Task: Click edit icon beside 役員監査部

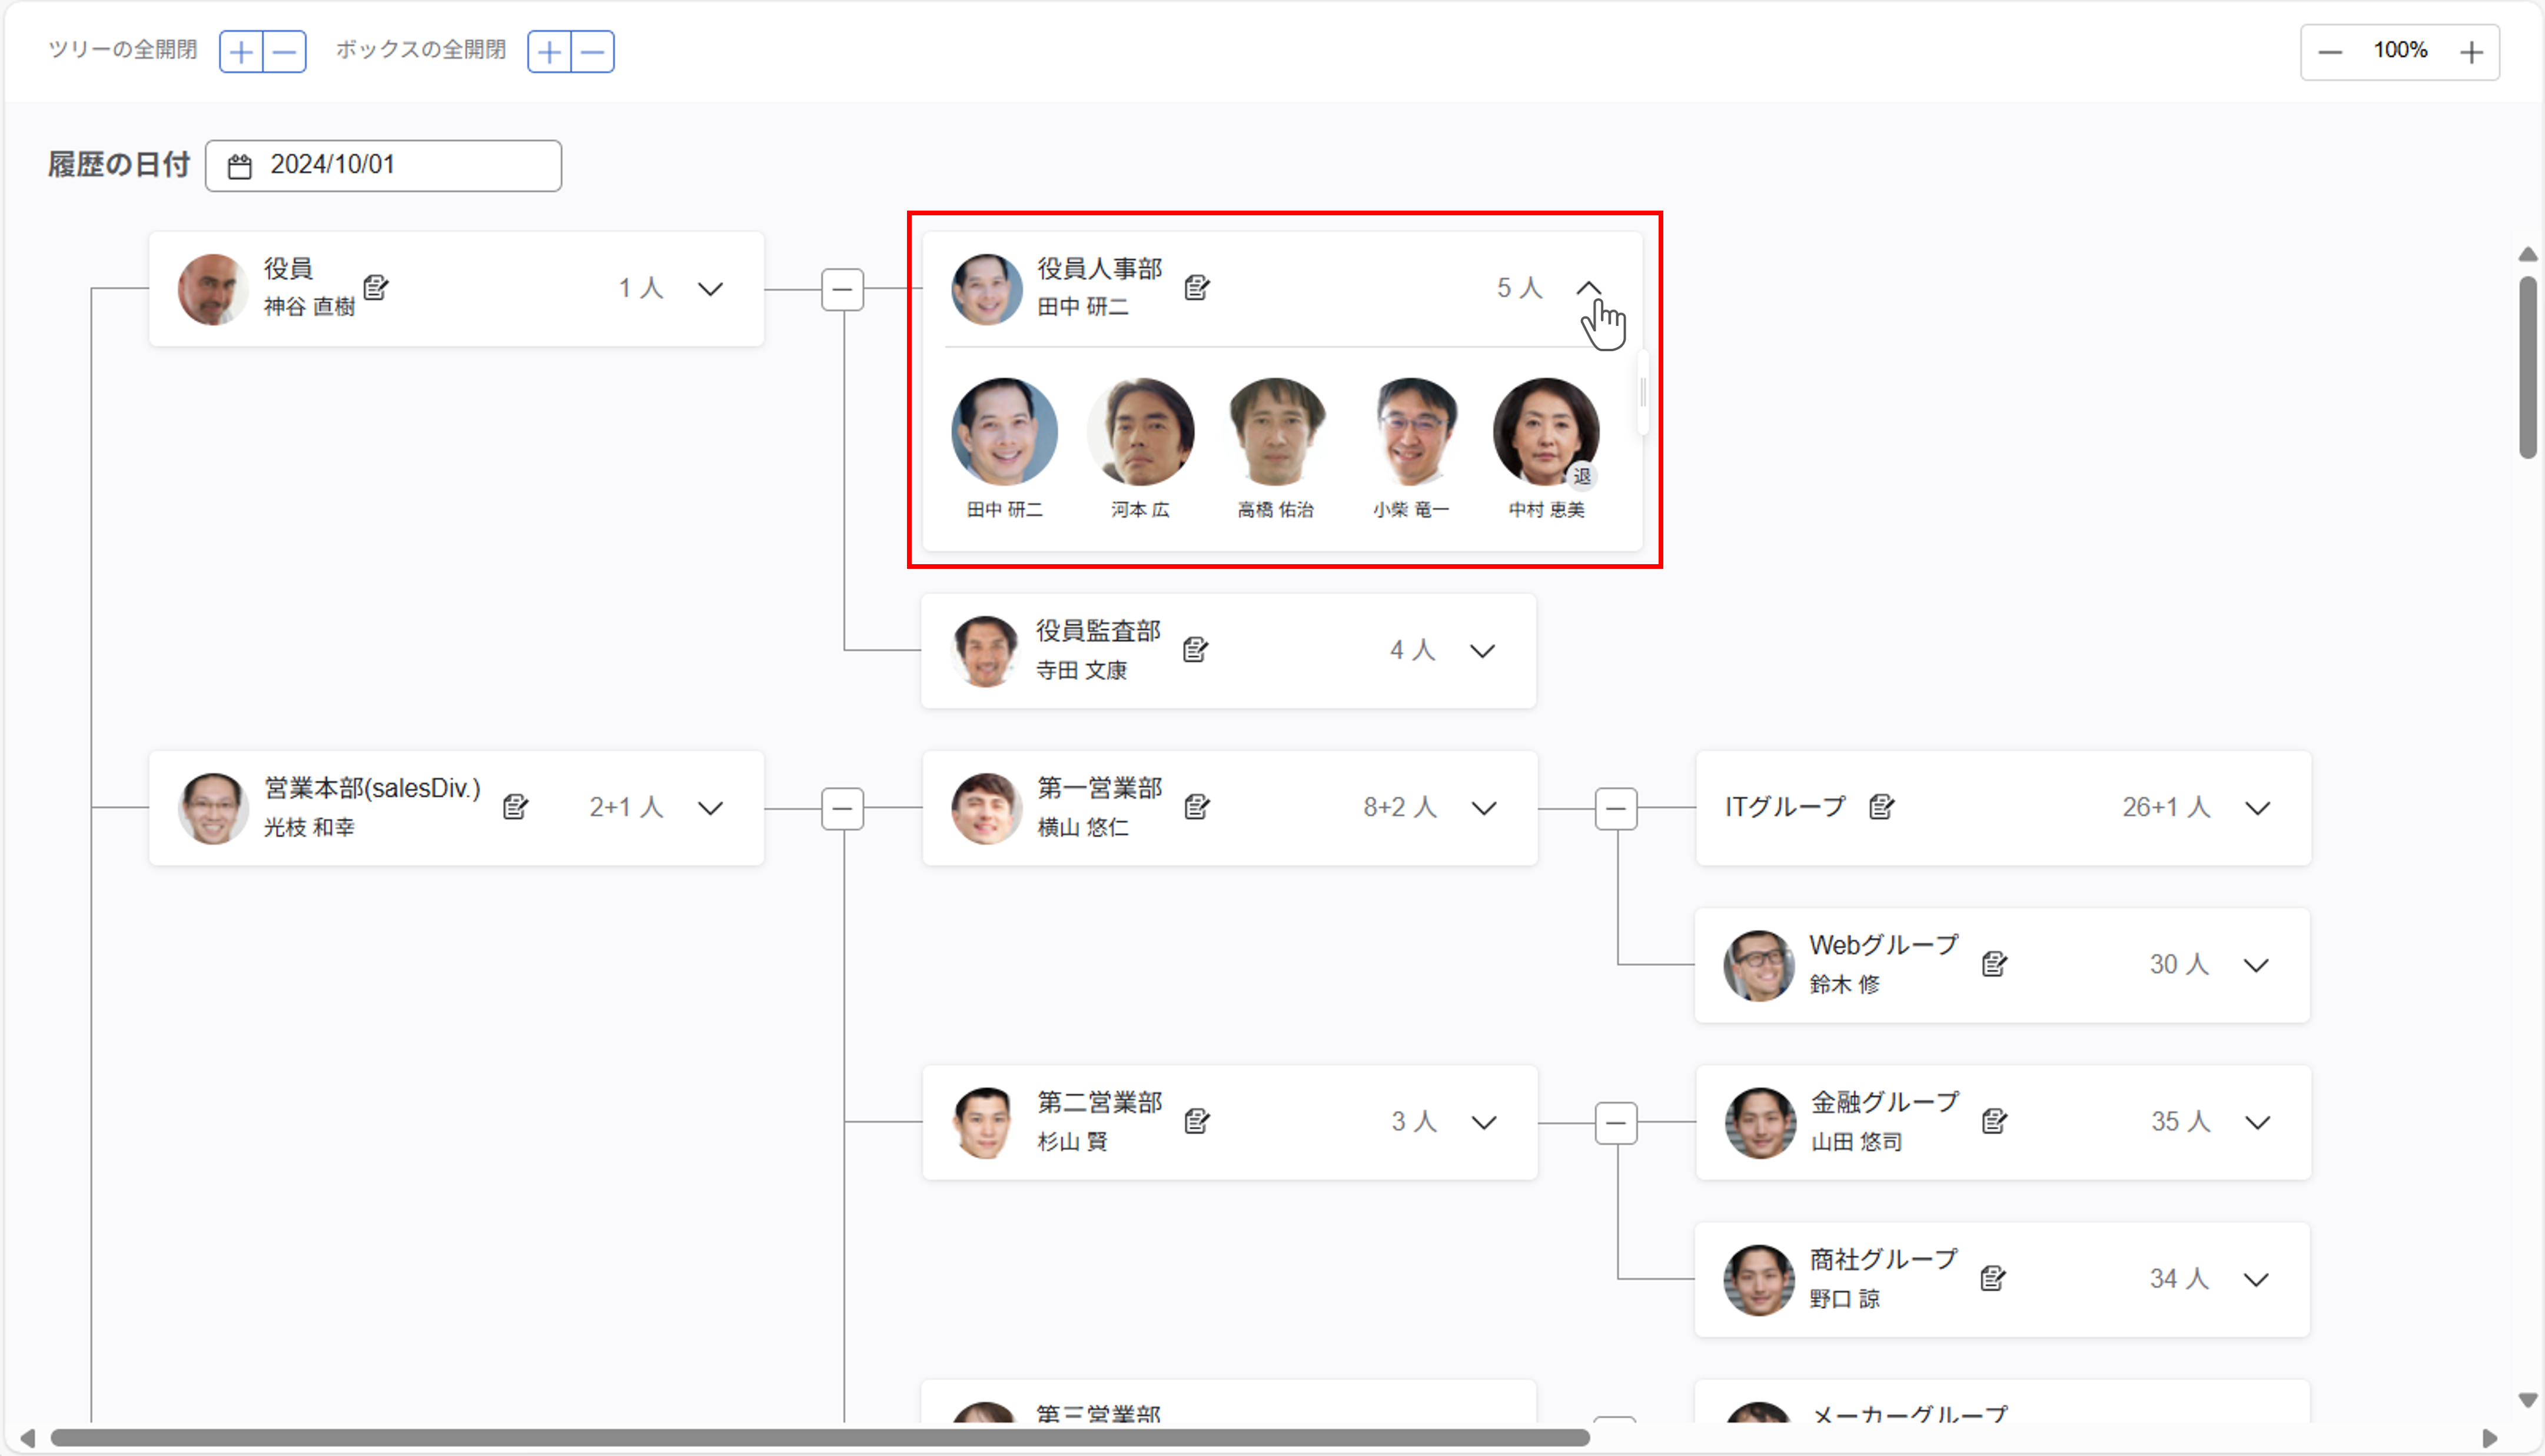Action: click(x=1194, y=650)
